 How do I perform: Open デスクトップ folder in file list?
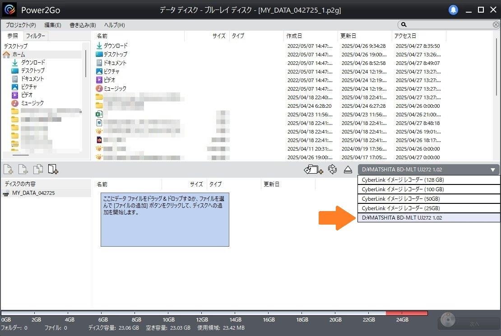click(116, 54)
